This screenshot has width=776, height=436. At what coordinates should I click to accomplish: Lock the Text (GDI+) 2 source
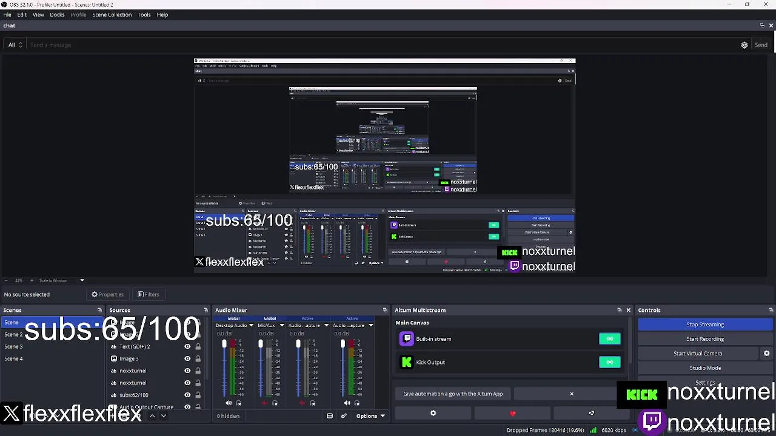(198, 347)
